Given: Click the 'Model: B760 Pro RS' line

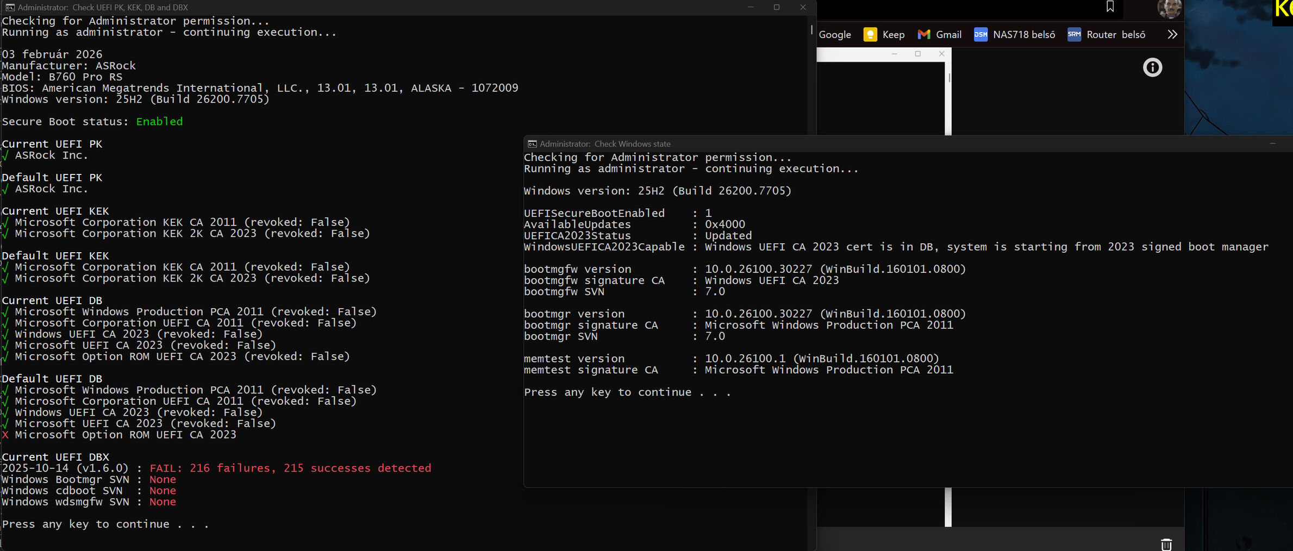Looking at the screenshot, I should [62, 77].
